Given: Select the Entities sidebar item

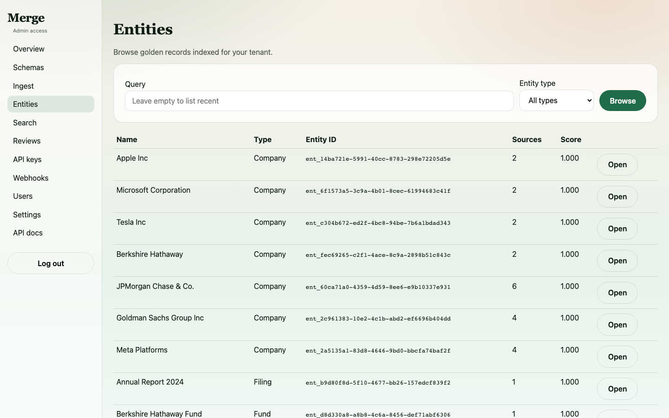Looking at the screenshot, I should tap(51, 104).
